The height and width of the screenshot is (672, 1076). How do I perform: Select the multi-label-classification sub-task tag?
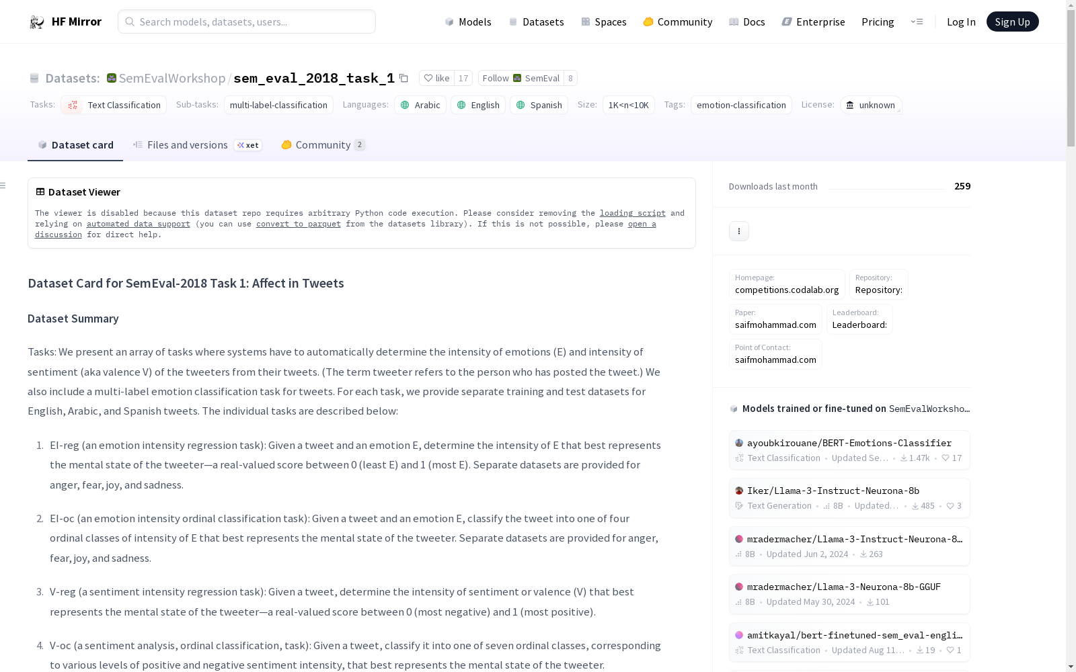278,105
